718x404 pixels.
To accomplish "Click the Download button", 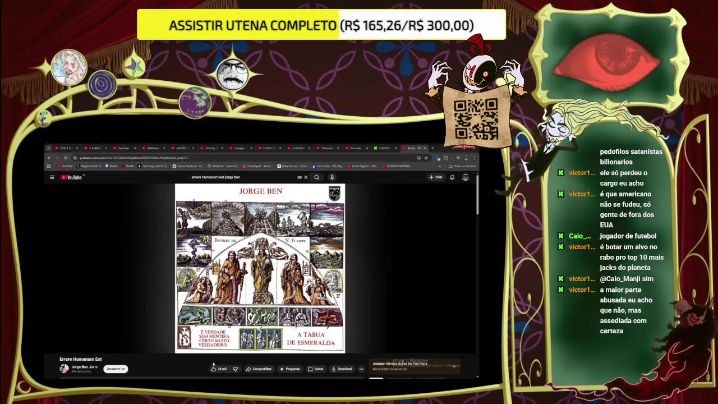I will pyautogui.click(x=342, y=369).
